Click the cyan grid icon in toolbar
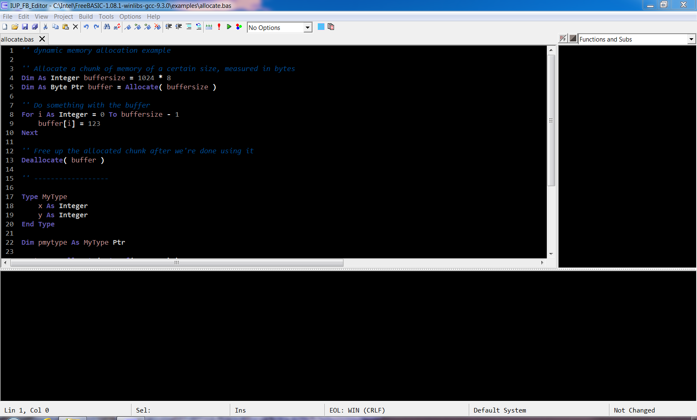 pos(321,27)
